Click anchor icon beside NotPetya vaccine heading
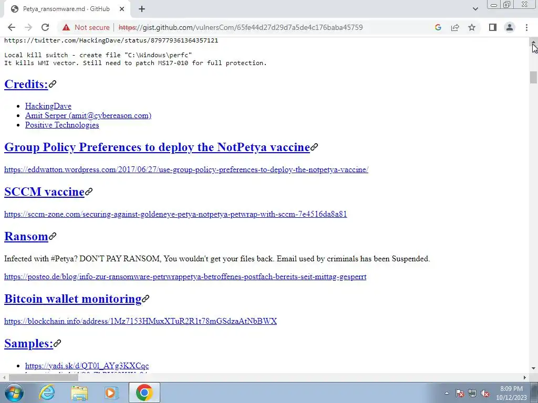This screenshot has height=403, width=538. point(314,147)
